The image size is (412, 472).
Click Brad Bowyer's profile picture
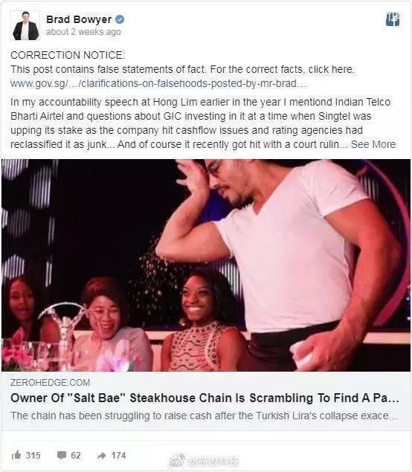click(25, 25)
